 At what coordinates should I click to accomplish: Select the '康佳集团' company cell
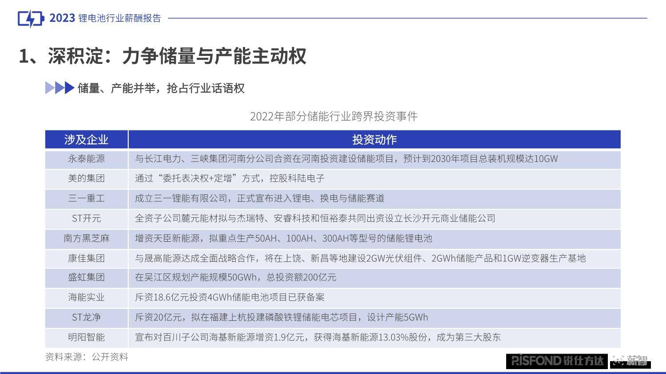tap(87, 258)
